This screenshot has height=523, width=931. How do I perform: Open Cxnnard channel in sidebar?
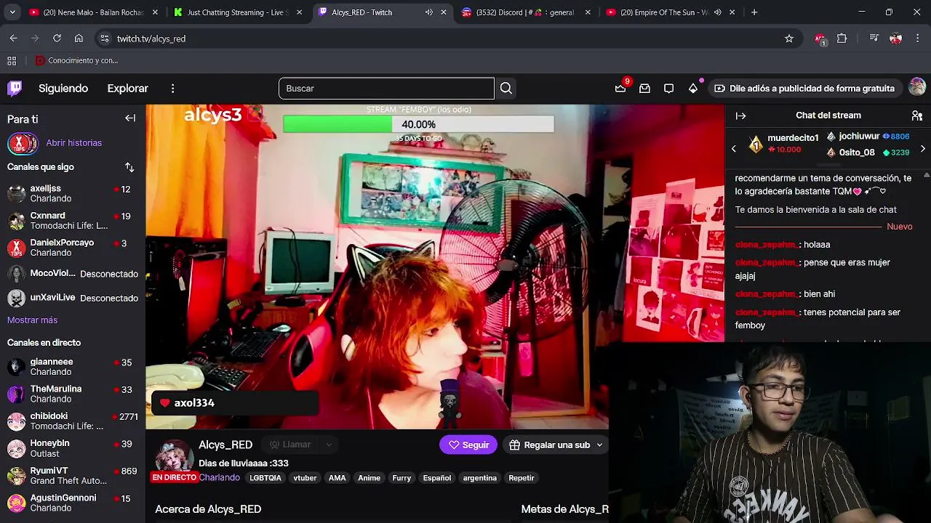click(73, 221)
